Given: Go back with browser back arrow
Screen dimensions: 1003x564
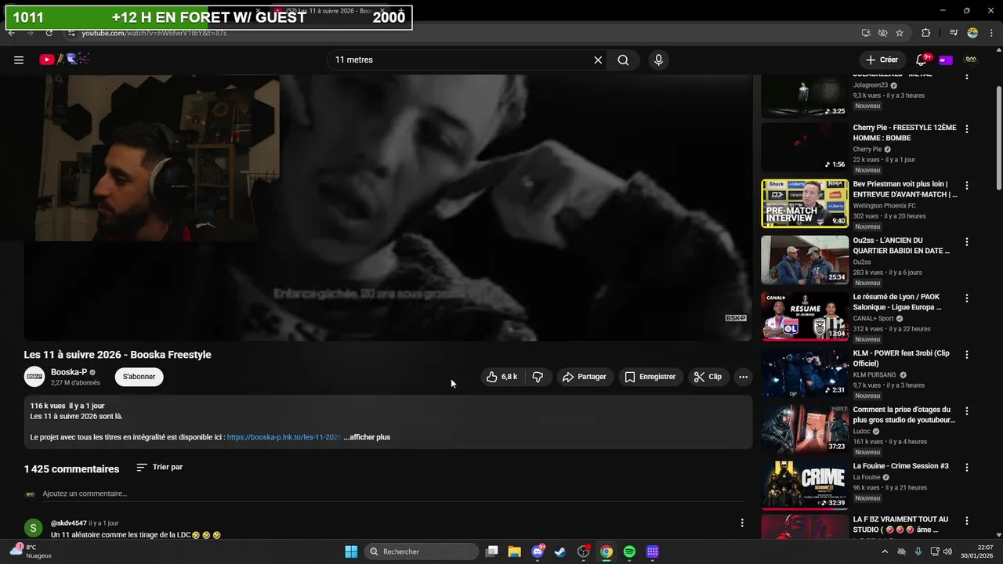Looking at the screenshot, I should (x=11, y=33).
